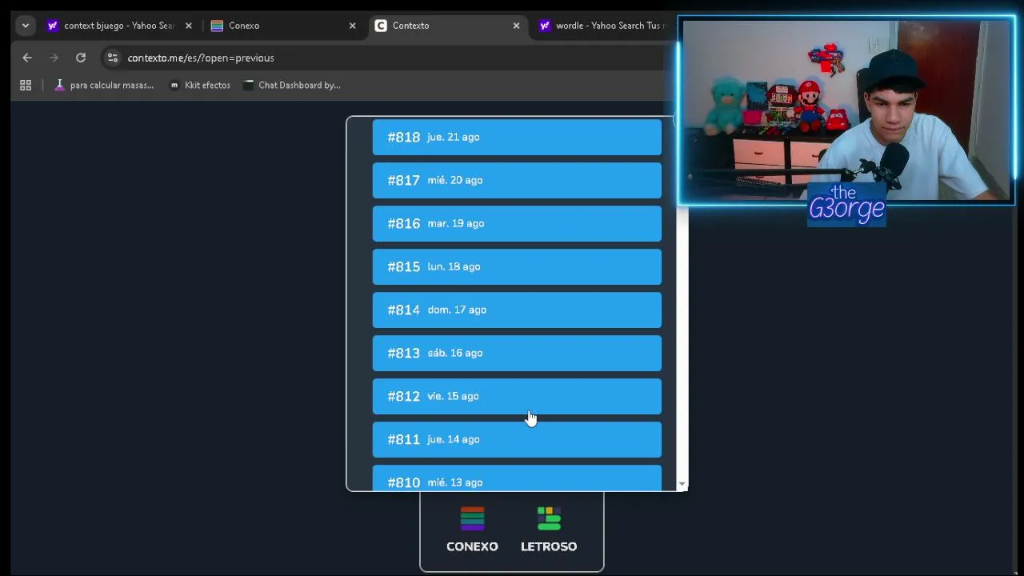Switch to the context bjuego Yahoo Search tab
The width and height of the screenshot is (1024, 576).
point(118,26)
